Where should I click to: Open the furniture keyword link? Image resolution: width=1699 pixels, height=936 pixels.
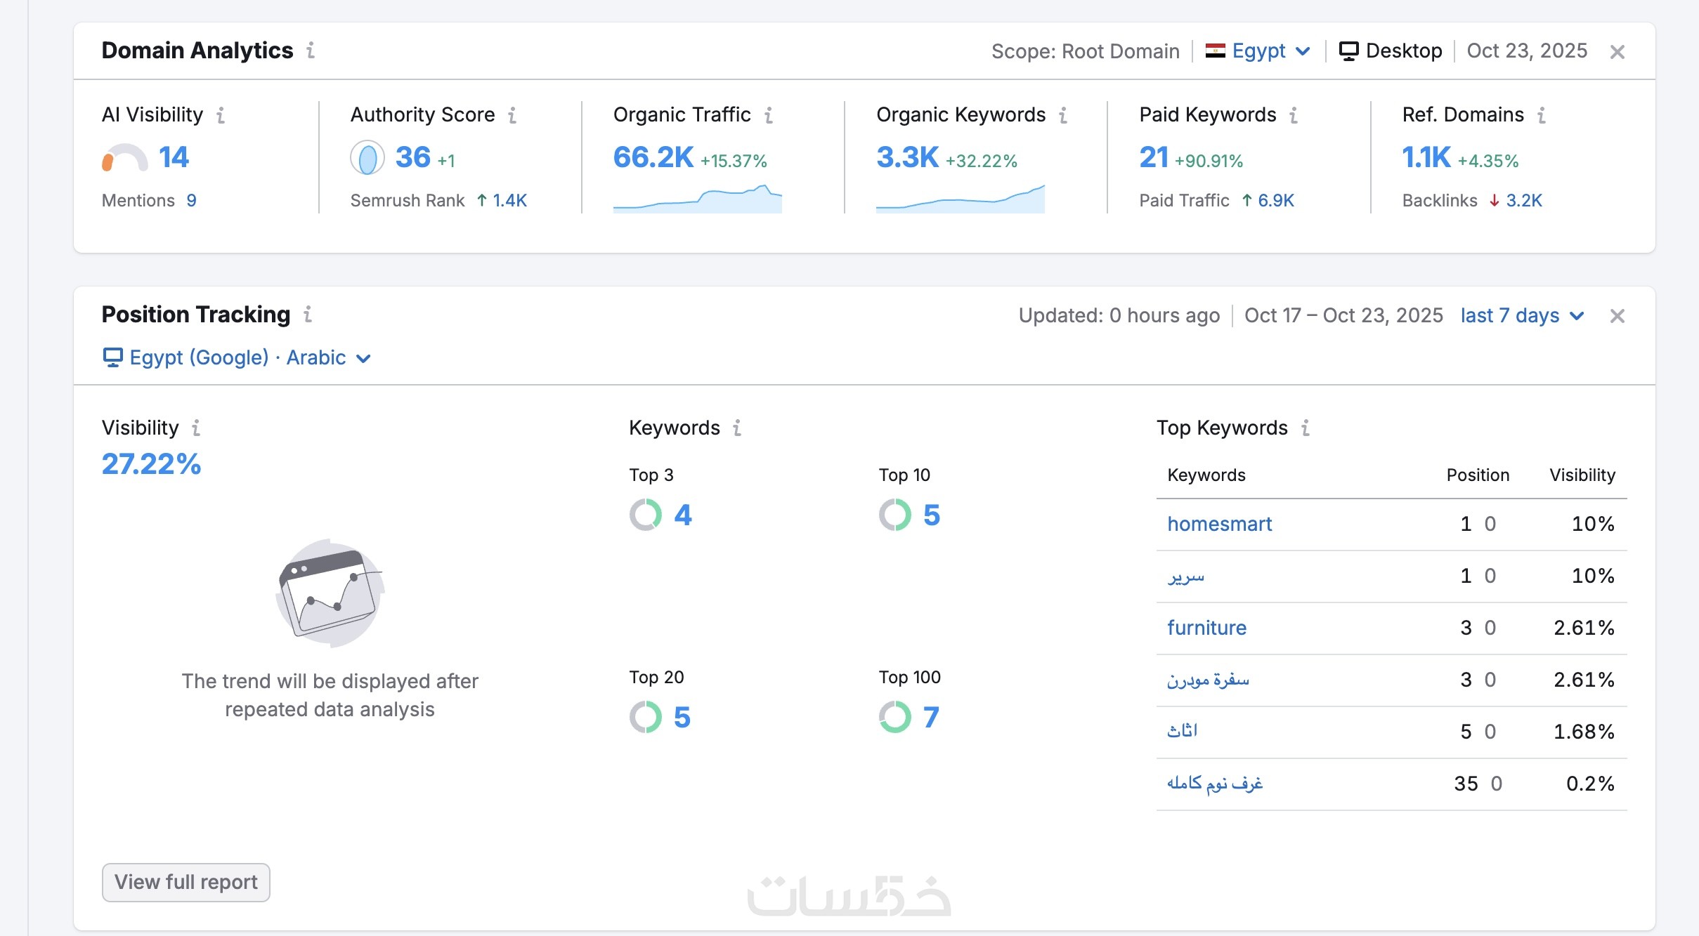[x=1206, y=628]
